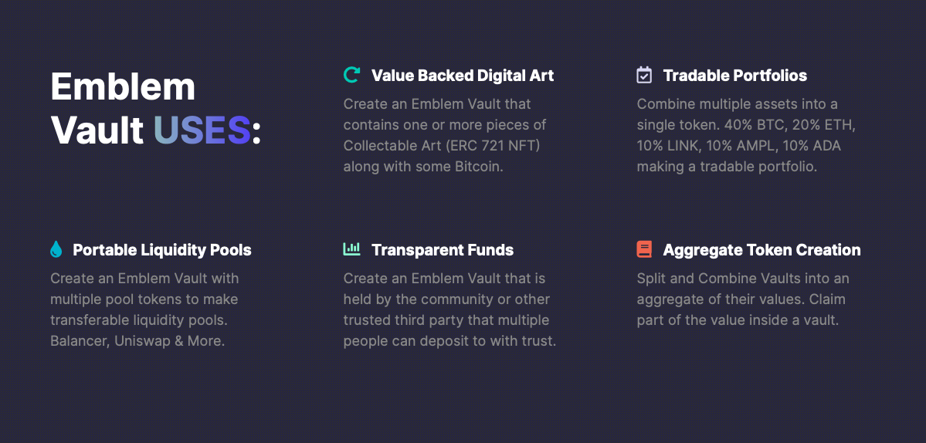Select the Portable Liquidity Pools heading
Viewport: 926px width, 443px height.
[162, 250]
